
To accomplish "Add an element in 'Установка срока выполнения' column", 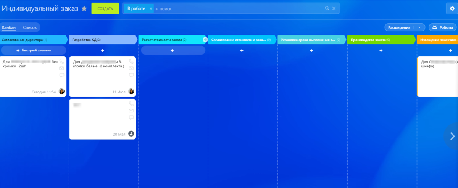I will tap(311, 50).
